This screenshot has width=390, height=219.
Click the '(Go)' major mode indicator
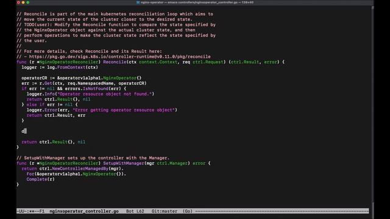point(188,211)
